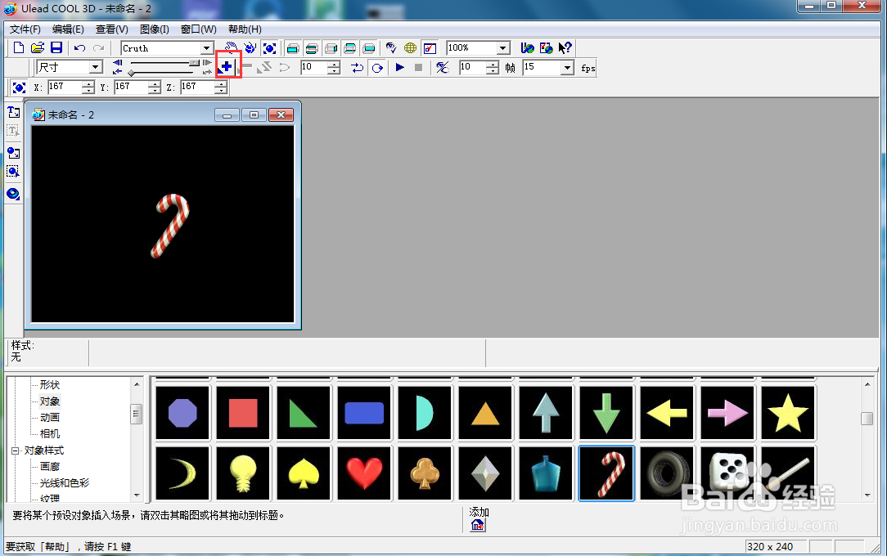This screenshot has width=887, height=556.
Task: Toggle loop mode icon
Action: coord(376,68)
